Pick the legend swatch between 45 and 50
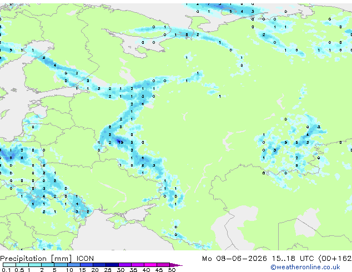Image resolution: width=352 pixels, height=272 pixels. [x=163, y=265]
